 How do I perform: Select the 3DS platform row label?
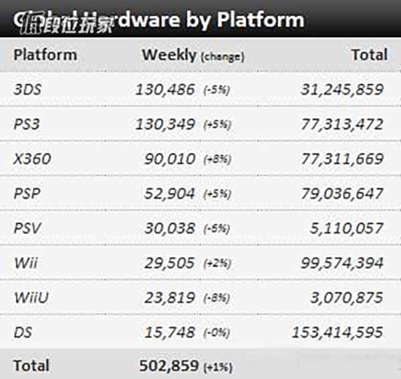(x=27, y=89)
